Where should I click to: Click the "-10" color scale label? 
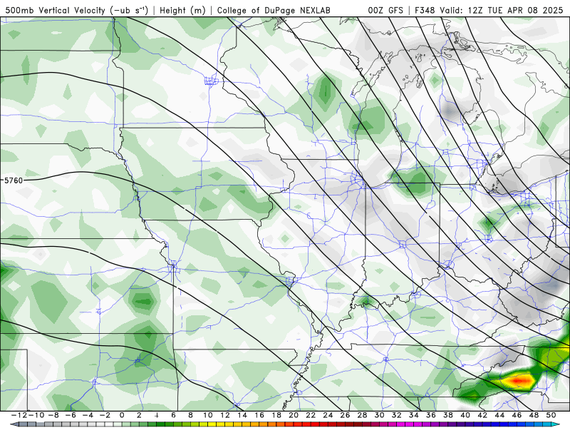36,415
